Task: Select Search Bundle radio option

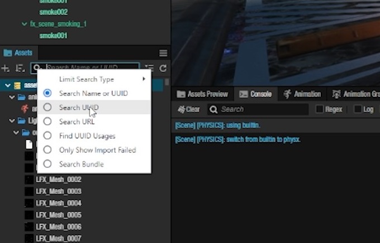Action: click(x=47, y=164)
